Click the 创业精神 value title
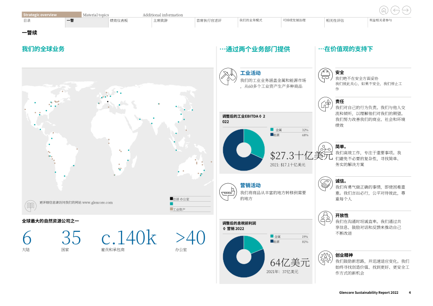 coord(344,255)
